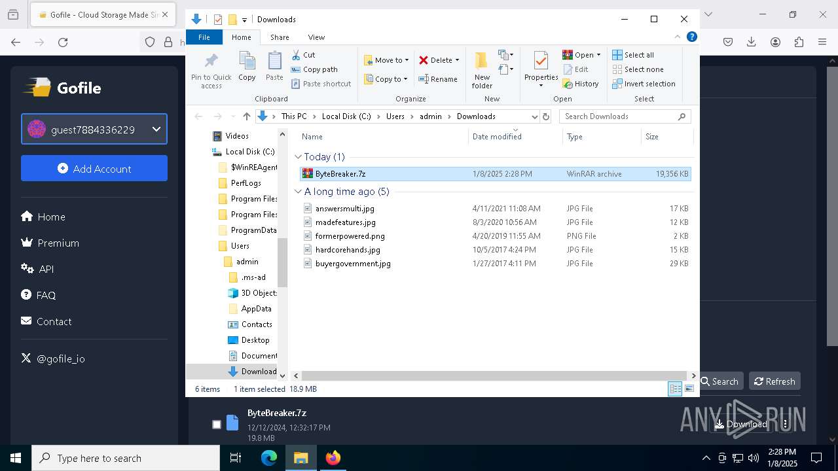Screen dimensions: 838x471
Task: Click Copy path command
Action: click(x=314, y=69)
